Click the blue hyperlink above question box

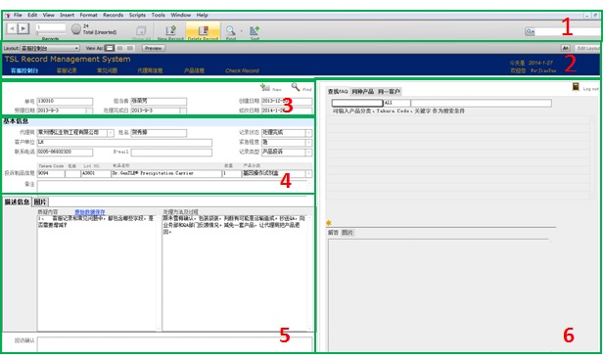click(90, 211)
